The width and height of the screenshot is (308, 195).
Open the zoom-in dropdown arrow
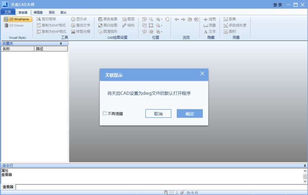[162, 19]
